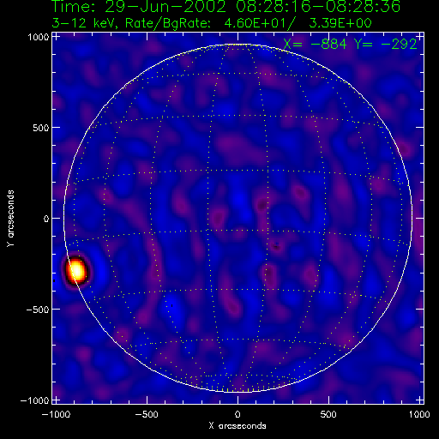Click the bright flare source on the limb

(76, 270)
